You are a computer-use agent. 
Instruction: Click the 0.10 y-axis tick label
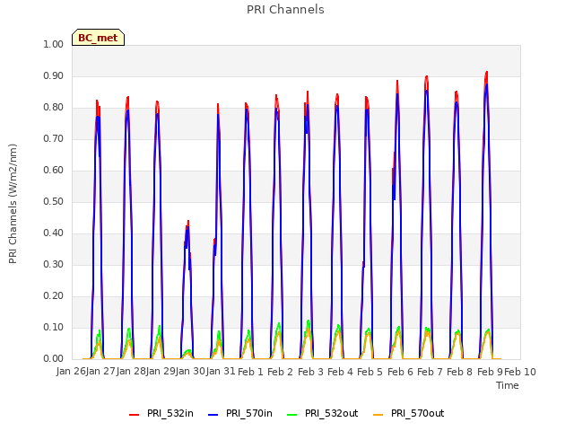coord(54,327)
